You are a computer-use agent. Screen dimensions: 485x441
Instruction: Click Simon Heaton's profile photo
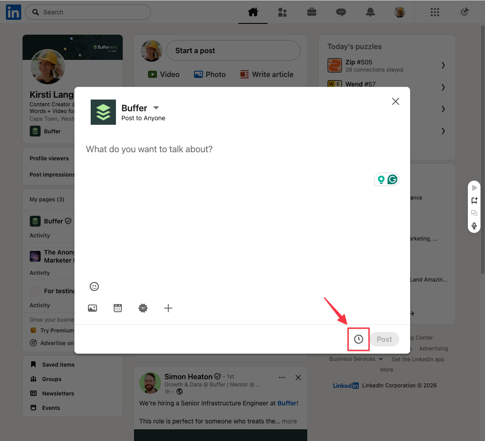coord(150,382)
